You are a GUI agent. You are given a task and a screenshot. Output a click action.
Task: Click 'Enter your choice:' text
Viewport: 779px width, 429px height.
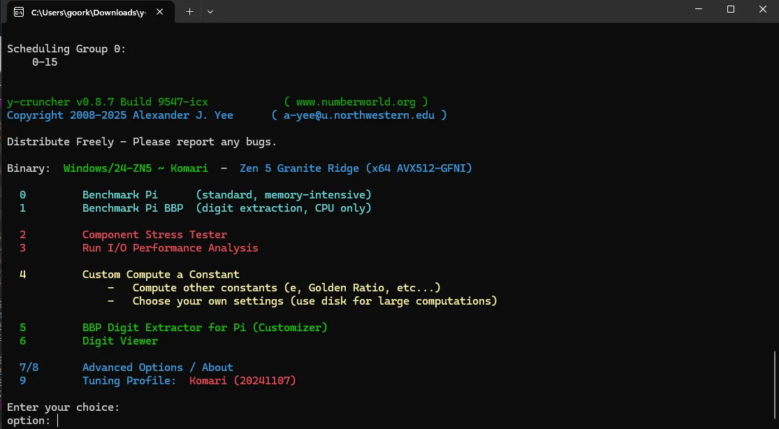[63, 407]
